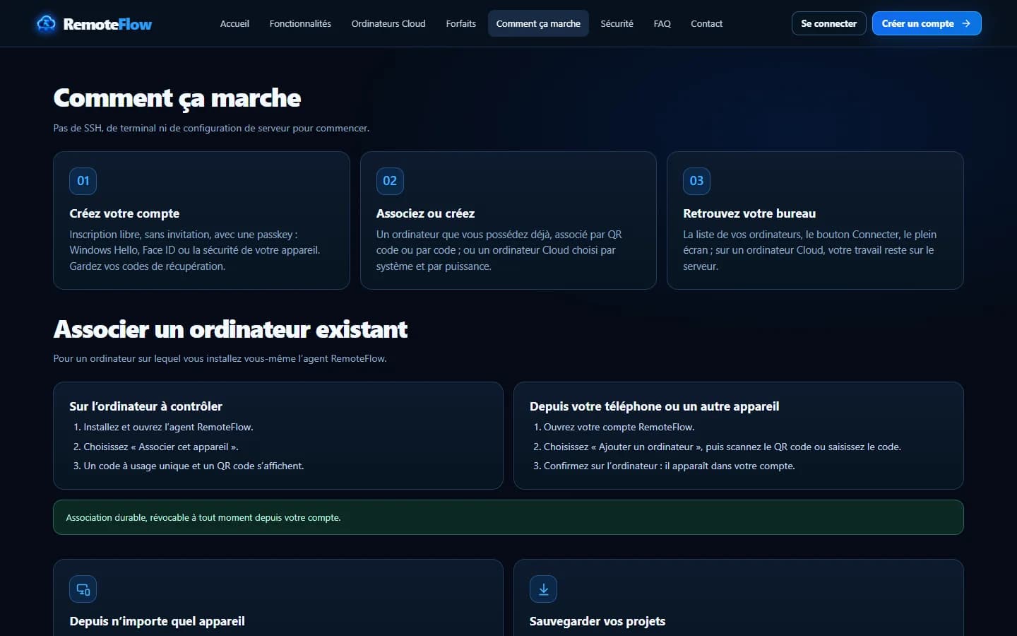Click the 'Associez ou créez' card title
Image resolution: width=1017 pixels, height=636 pixels.
click(x=425, y=213)
